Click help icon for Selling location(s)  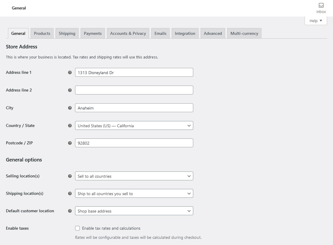(x=70, y=176)
